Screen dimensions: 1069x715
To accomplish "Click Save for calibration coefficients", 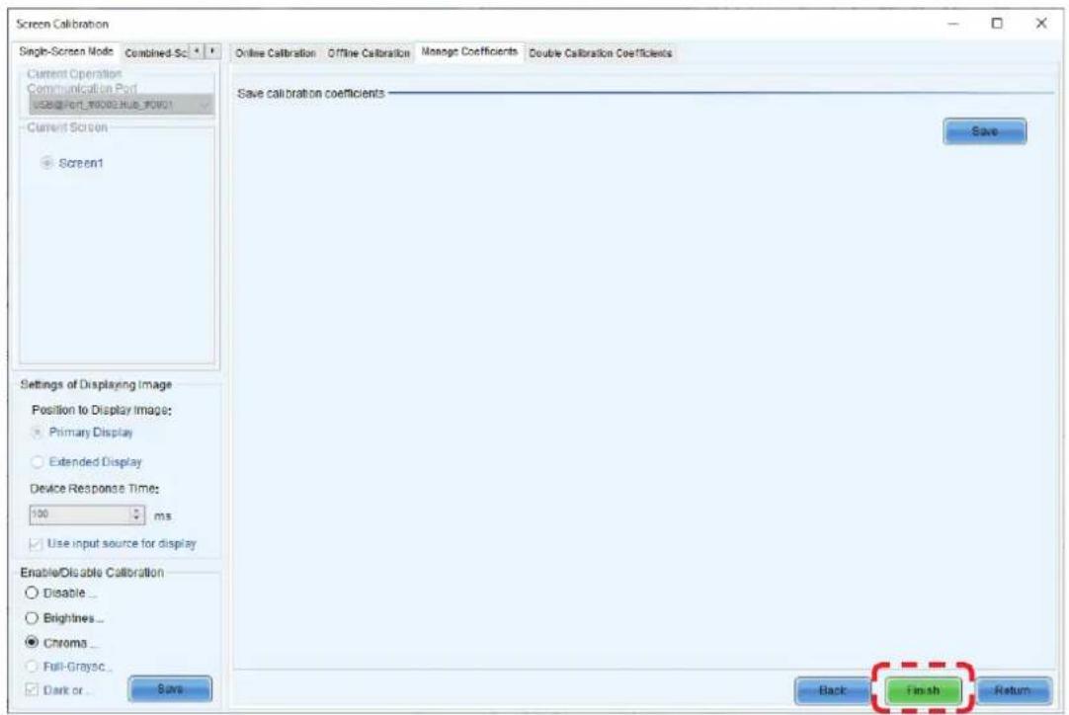I will click(x=984, y=131).
